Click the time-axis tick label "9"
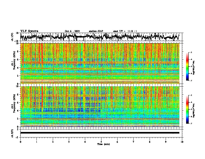Image resolution: width=205 pixels, height=159 pixels. pyautogui.click(x=166, y=142)
